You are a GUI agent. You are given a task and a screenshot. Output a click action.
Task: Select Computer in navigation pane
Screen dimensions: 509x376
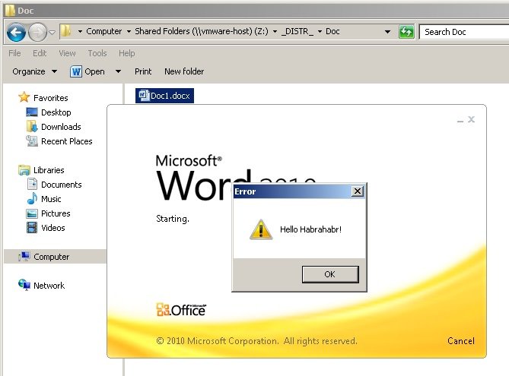click(51, 257)
